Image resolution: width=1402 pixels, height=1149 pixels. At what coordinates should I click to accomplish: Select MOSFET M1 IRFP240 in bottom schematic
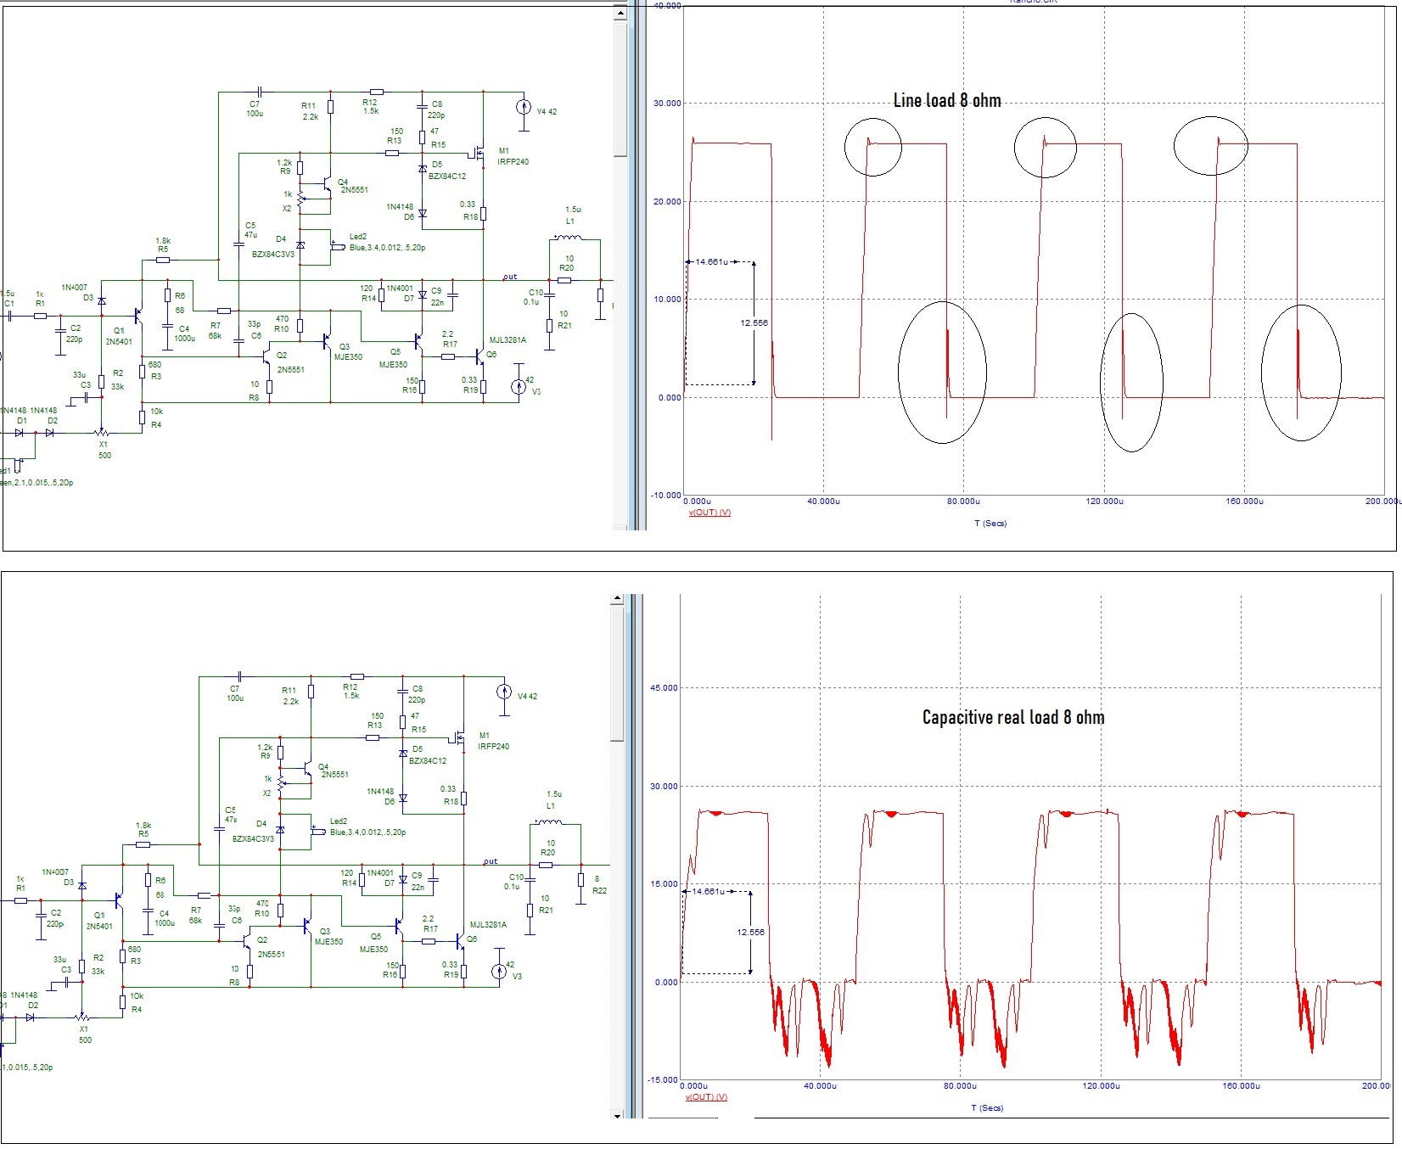click(457, 738)
